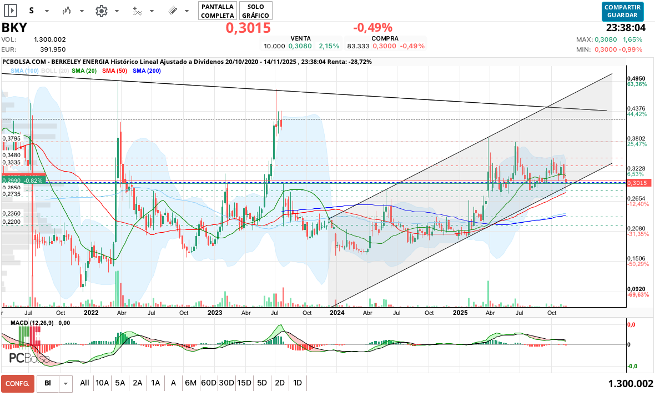
Task: Expand the chart type dropdown arrow
Action: [82, 11]
